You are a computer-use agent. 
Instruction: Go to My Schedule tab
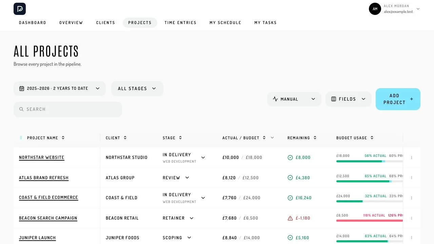coord(225,23)
